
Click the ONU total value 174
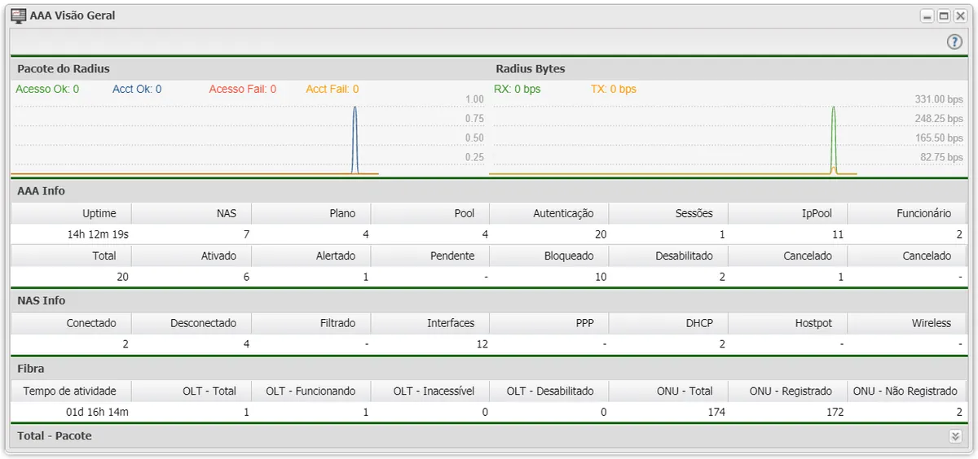716,412
